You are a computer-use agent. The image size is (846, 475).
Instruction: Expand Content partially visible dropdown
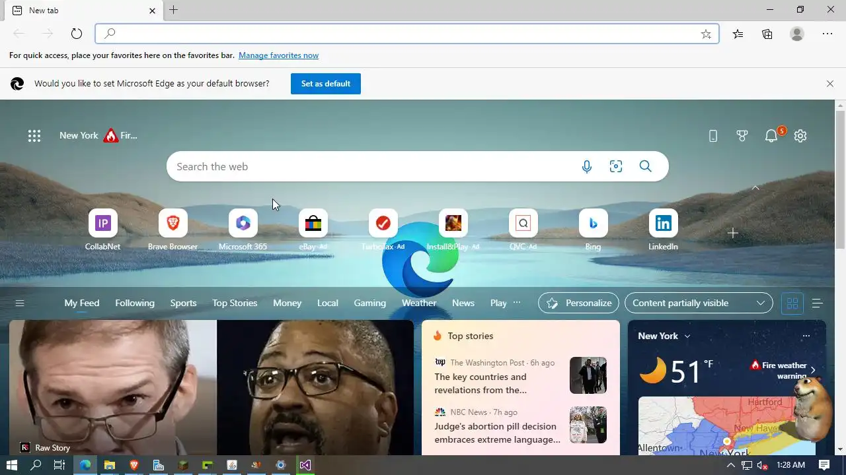point(699,303)
